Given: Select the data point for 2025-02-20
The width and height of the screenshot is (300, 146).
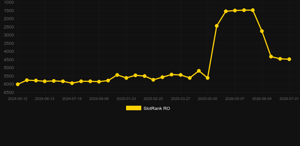Looking at the screenshot, I should pos(153,80).
